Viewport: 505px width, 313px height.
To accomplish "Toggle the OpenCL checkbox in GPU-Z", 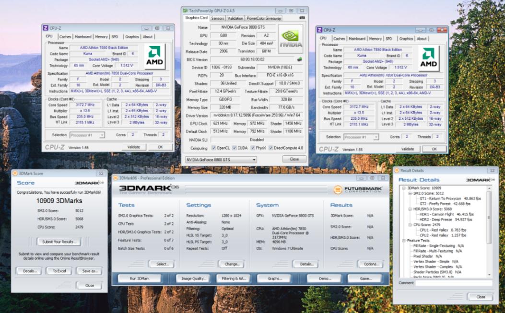I will [213, 148].
